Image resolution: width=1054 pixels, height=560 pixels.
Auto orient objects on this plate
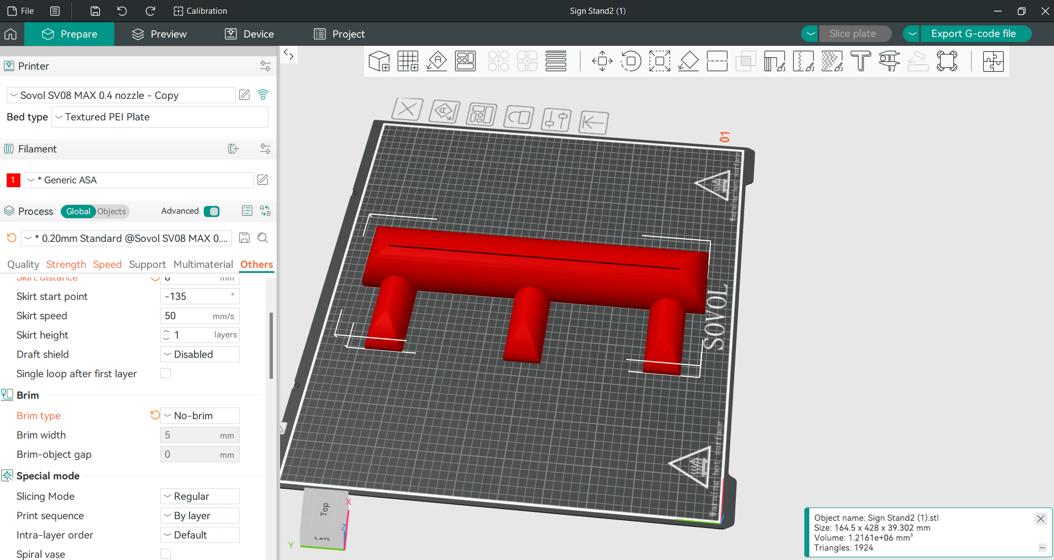pos(445,112)
